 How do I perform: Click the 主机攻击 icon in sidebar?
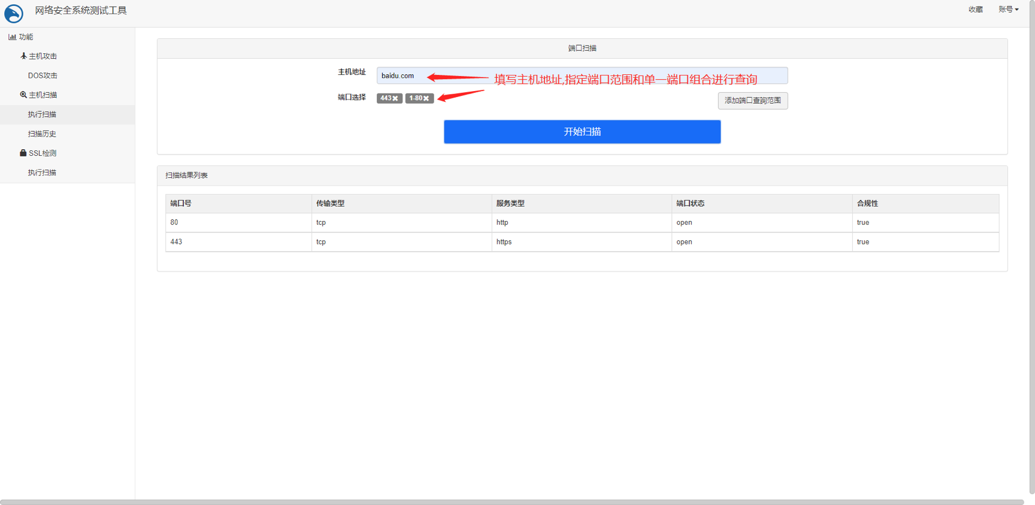[x=23, y=56]
